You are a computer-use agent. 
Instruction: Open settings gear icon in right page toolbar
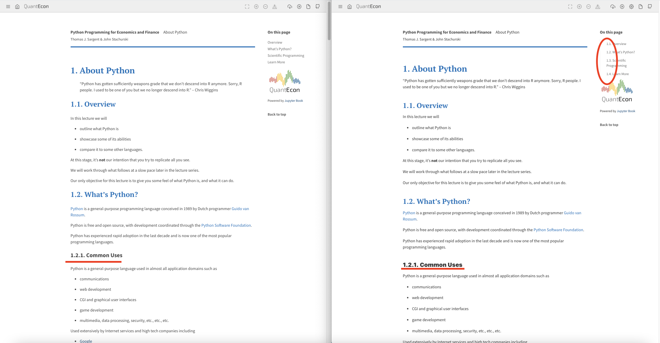coord(632,7)
